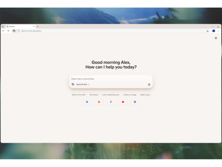Expand the Search & Chat mode dropdown

[83, 84]
